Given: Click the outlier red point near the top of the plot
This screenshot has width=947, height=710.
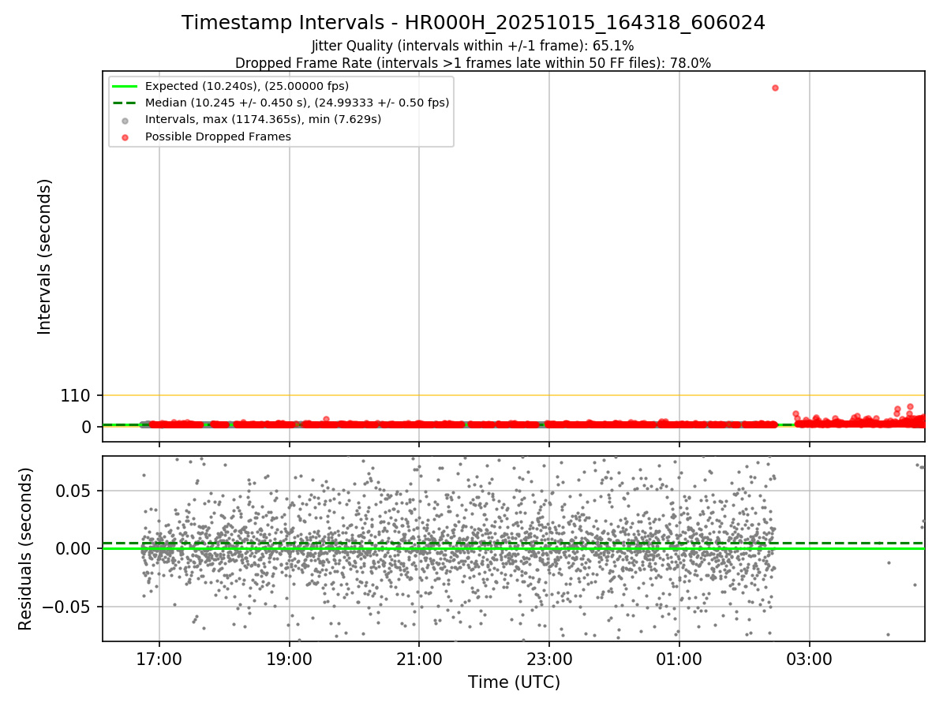Looking at the screenshot, I should coord(775,88).
